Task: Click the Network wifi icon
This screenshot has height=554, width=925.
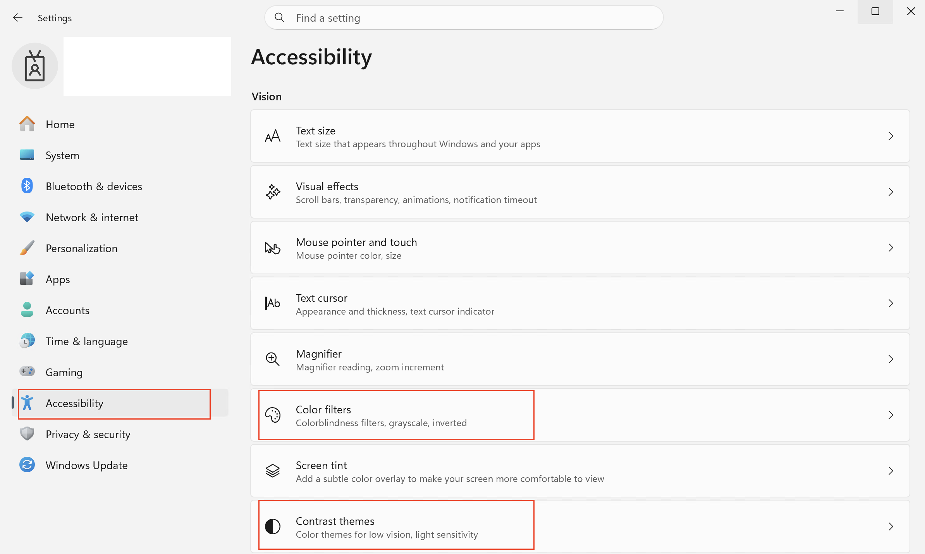Action: (27, 217)
